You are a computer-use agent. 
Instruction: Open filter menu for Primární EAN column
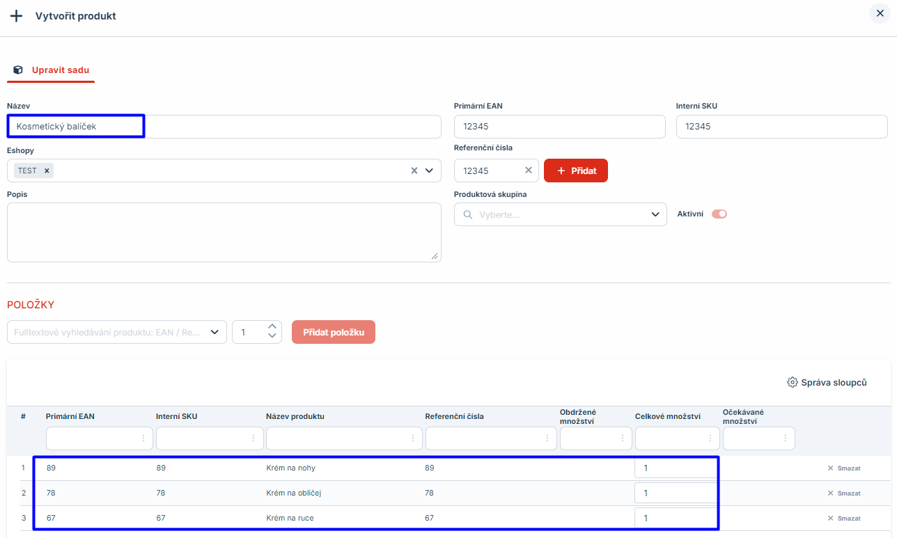pyautogui.click(x=143, y=438)
